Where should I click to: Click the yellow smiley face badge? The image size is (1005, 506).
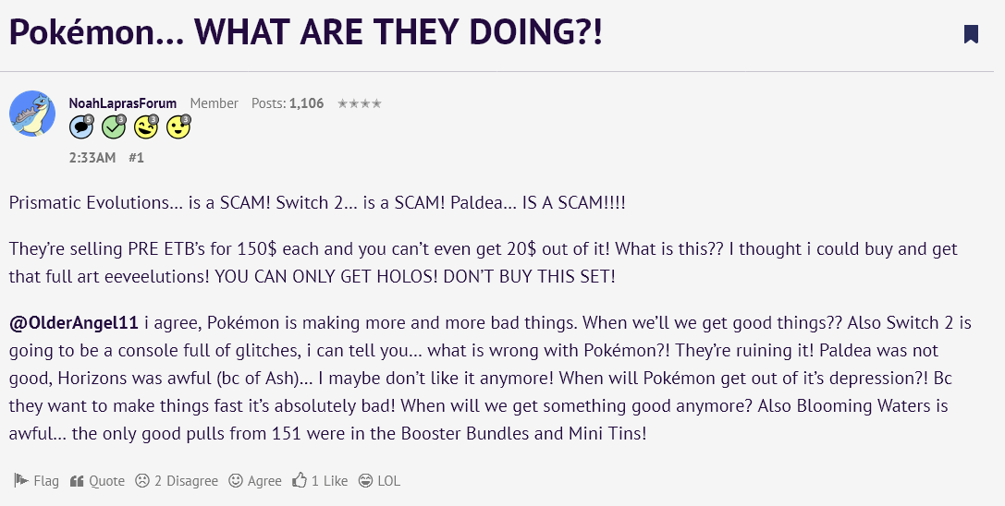178,127
